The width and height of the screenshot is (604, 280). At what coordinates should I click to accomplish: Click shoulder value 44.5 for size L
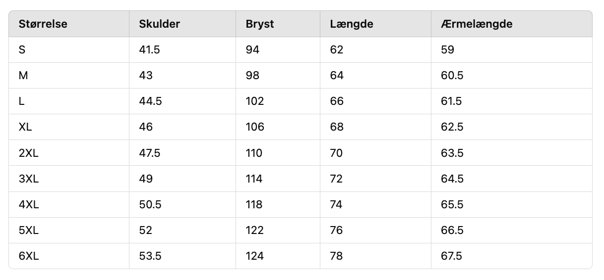(150, 101)
